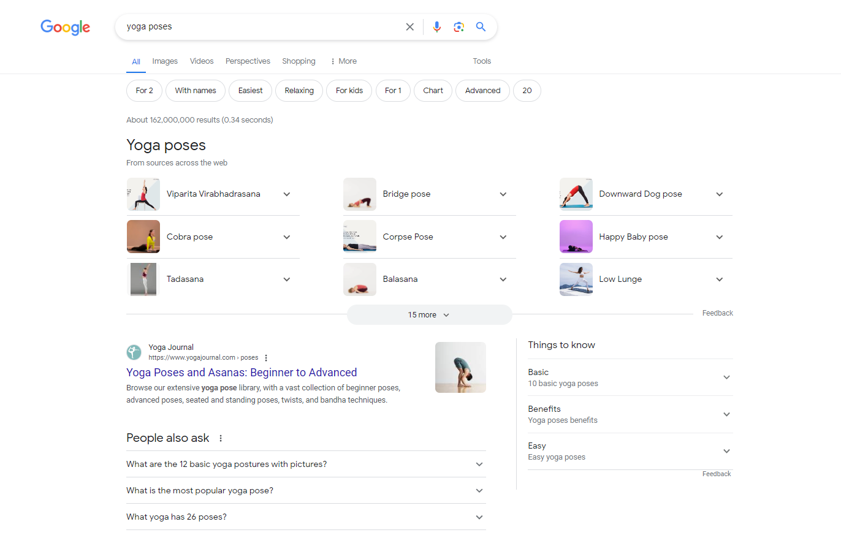
Task: Open the More search options menu
Action: click(343, 61)
